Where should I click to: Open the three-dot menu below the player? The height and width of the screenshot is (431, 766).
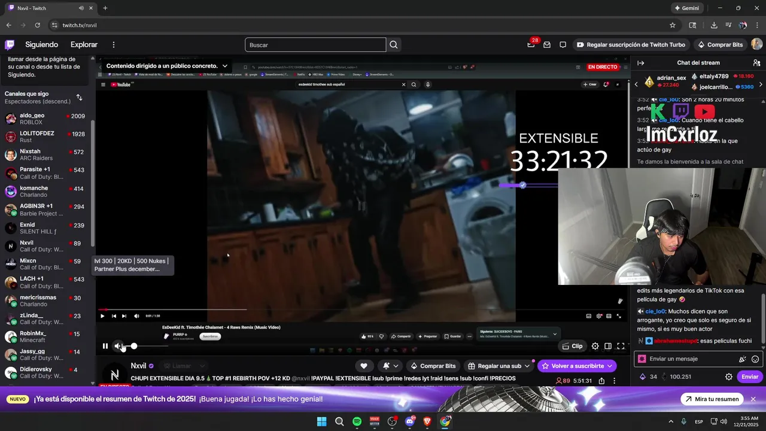[x=614, y=381]
